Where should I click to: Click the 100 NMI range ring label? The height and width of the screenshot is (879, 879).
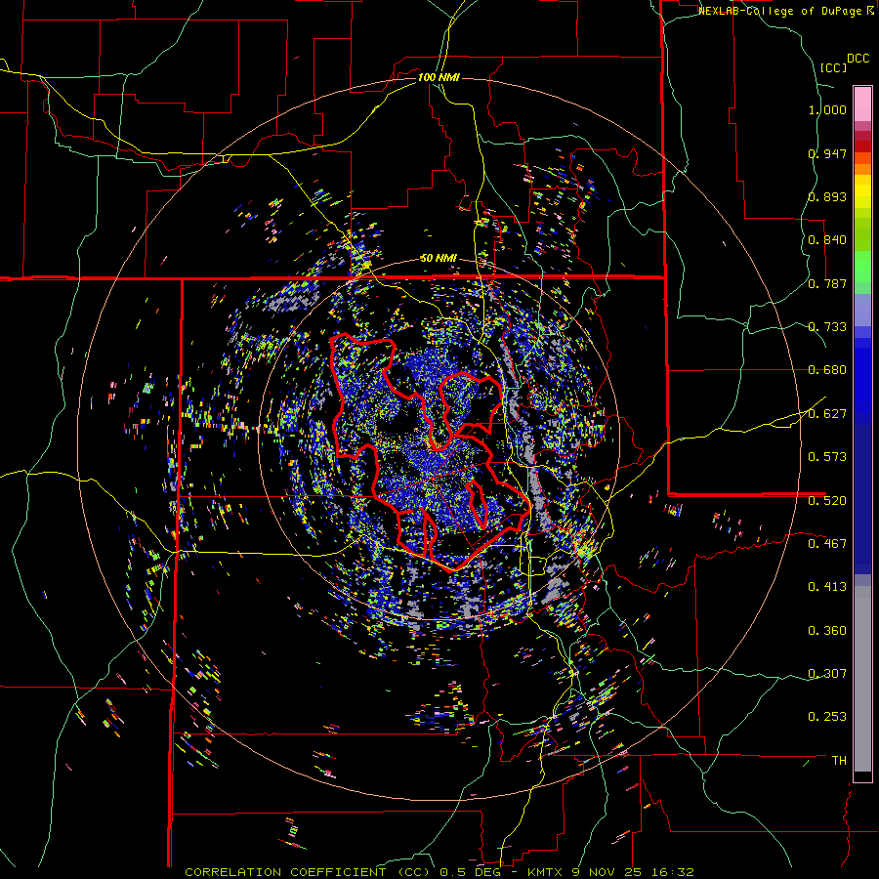point(439,77)
